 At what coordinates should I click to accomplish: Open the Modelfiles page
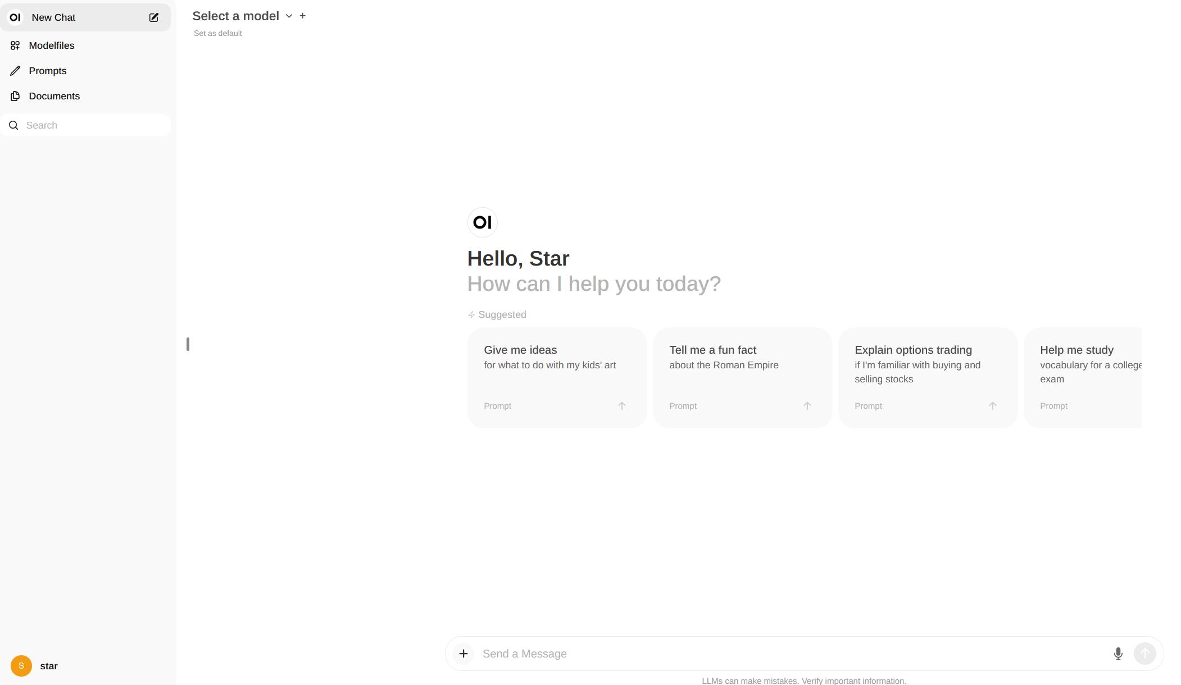[x=51, y=45]
